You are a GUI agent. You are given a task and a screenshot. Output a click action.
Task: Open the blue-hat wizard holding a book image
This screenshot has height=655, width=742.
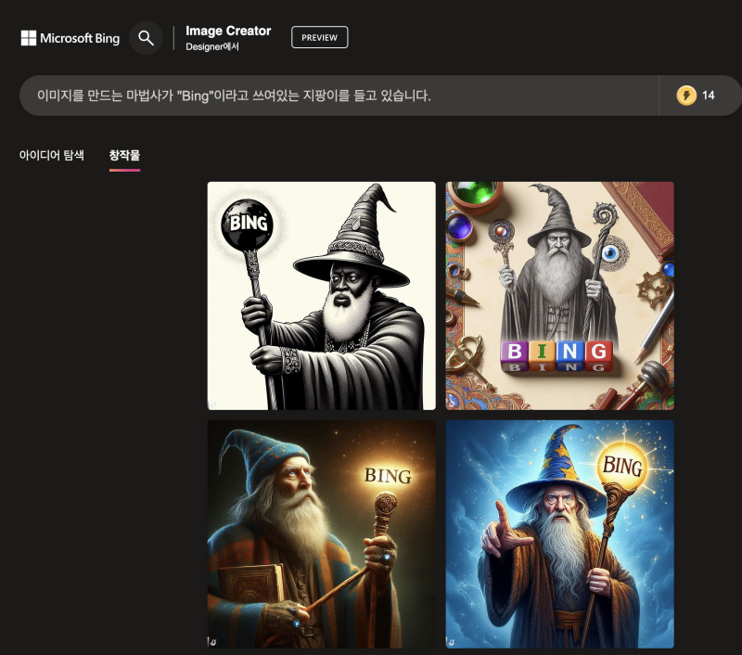(321, 534)
